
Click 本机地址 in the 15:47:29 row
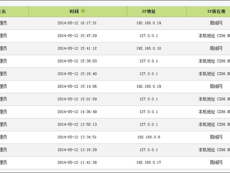[207, 36]
